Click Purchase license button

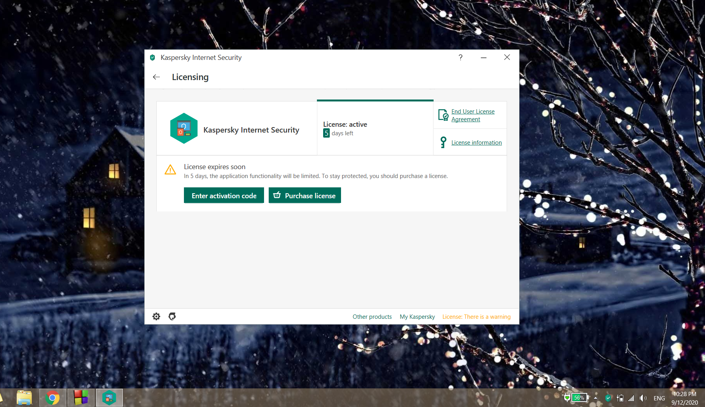click(305, 195)
